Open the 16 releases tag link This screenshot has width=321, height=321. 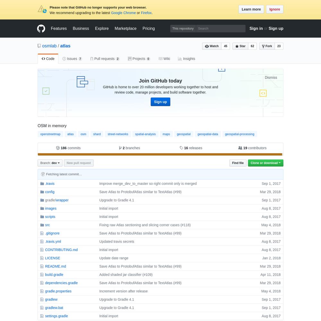(191, 148)
